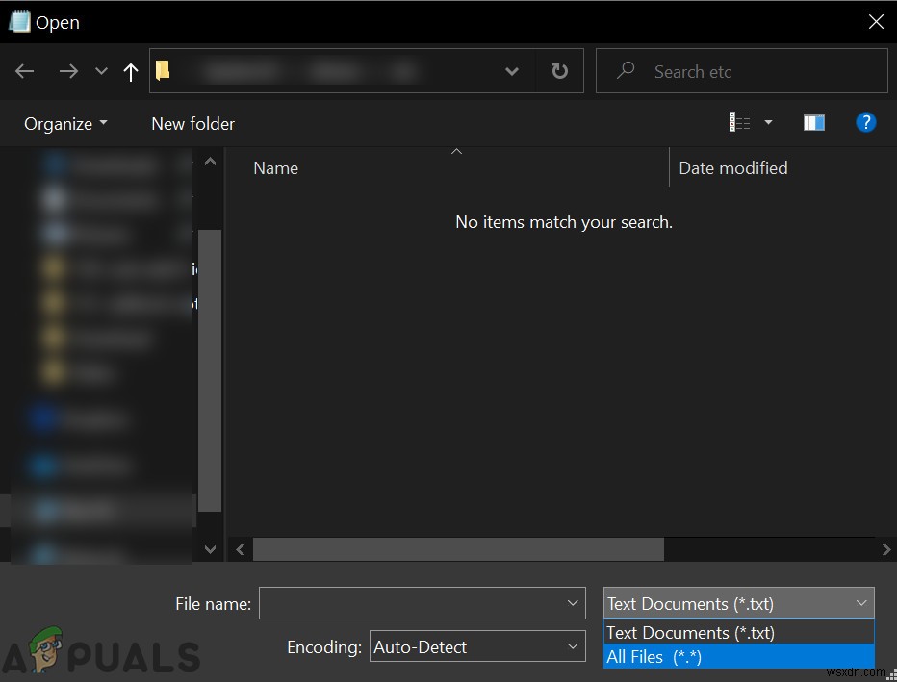The image size is (897, 682).
Task: Click the Forward navigation arrow
Action: [67, 70]
